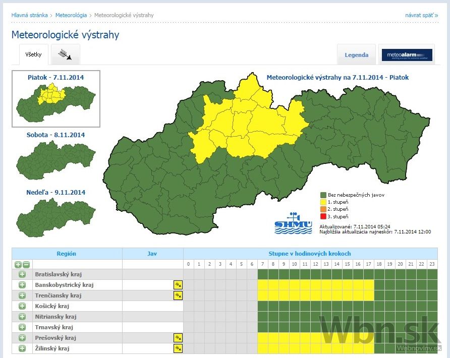Viewport: 450px width, 358px height.
Task: Expand Bratislavský kraj row
Action: click(x=22, y=274)
